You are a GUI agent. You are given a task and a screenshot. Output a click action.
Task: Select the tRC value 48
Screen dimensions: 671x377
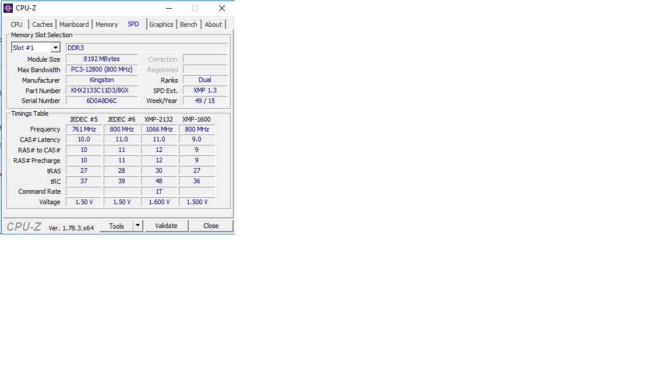(x=159, y=181)
